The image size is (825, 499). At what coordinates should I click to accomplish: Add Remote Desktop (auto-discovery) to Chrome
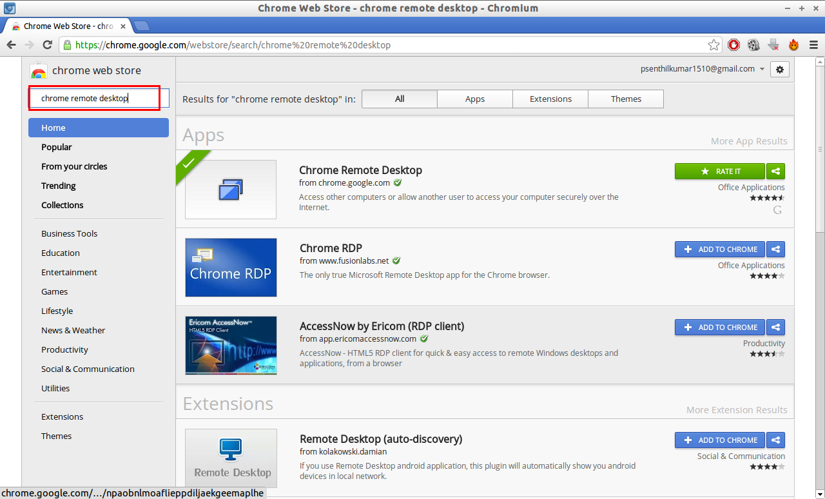[x=720, y=440]
